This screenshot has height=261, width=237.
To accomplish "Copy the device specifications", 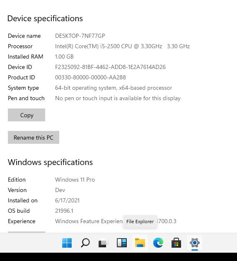I will [x=27, y=115].
